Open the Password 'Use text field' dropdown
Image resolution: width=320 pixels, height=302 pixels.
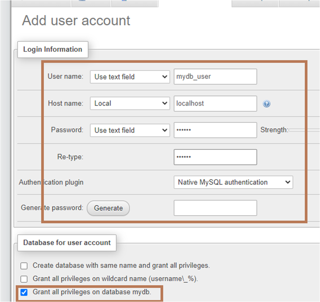(130, 130)
